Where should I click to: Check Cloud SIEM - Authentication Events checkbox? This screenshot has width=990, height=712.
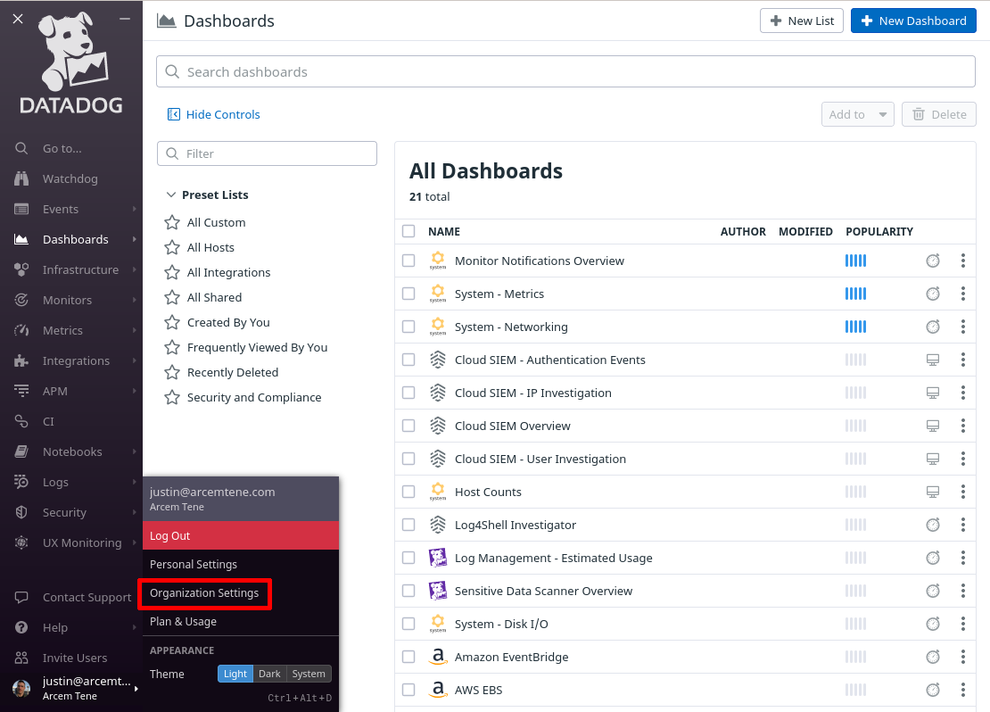tap(408, 360)
